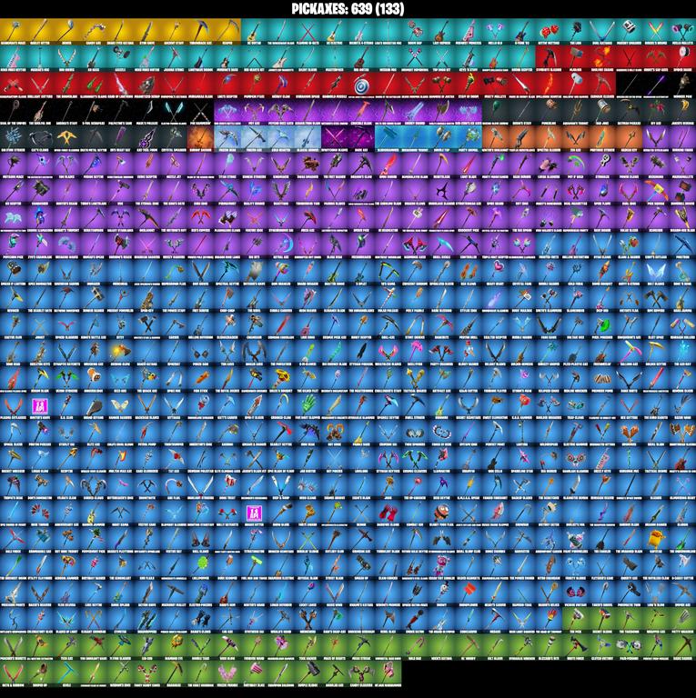Choose the red boxing gloves pickaxe
696x698 pixels.
click(388, 513)
